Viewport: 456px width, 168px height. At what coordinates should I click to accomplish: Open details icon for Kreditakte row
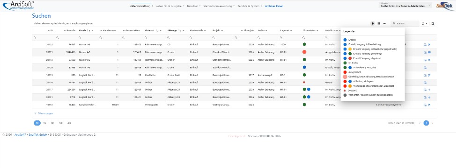425,75
